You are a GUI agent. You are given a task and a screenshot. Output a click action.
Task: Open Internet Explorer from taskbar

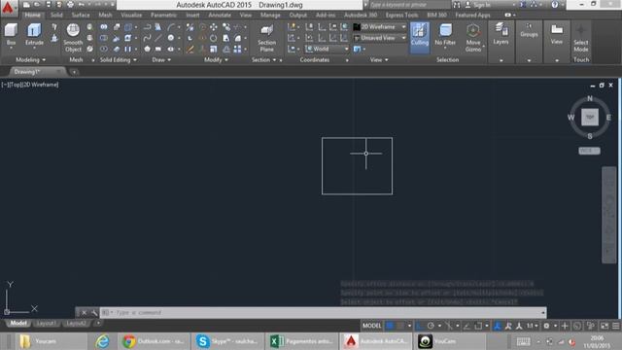[x=102, y=341]
